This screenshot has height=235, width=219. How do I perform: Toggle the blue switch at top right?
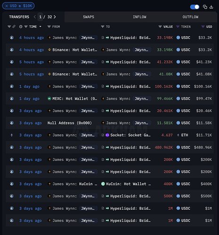tap(195, 7)
